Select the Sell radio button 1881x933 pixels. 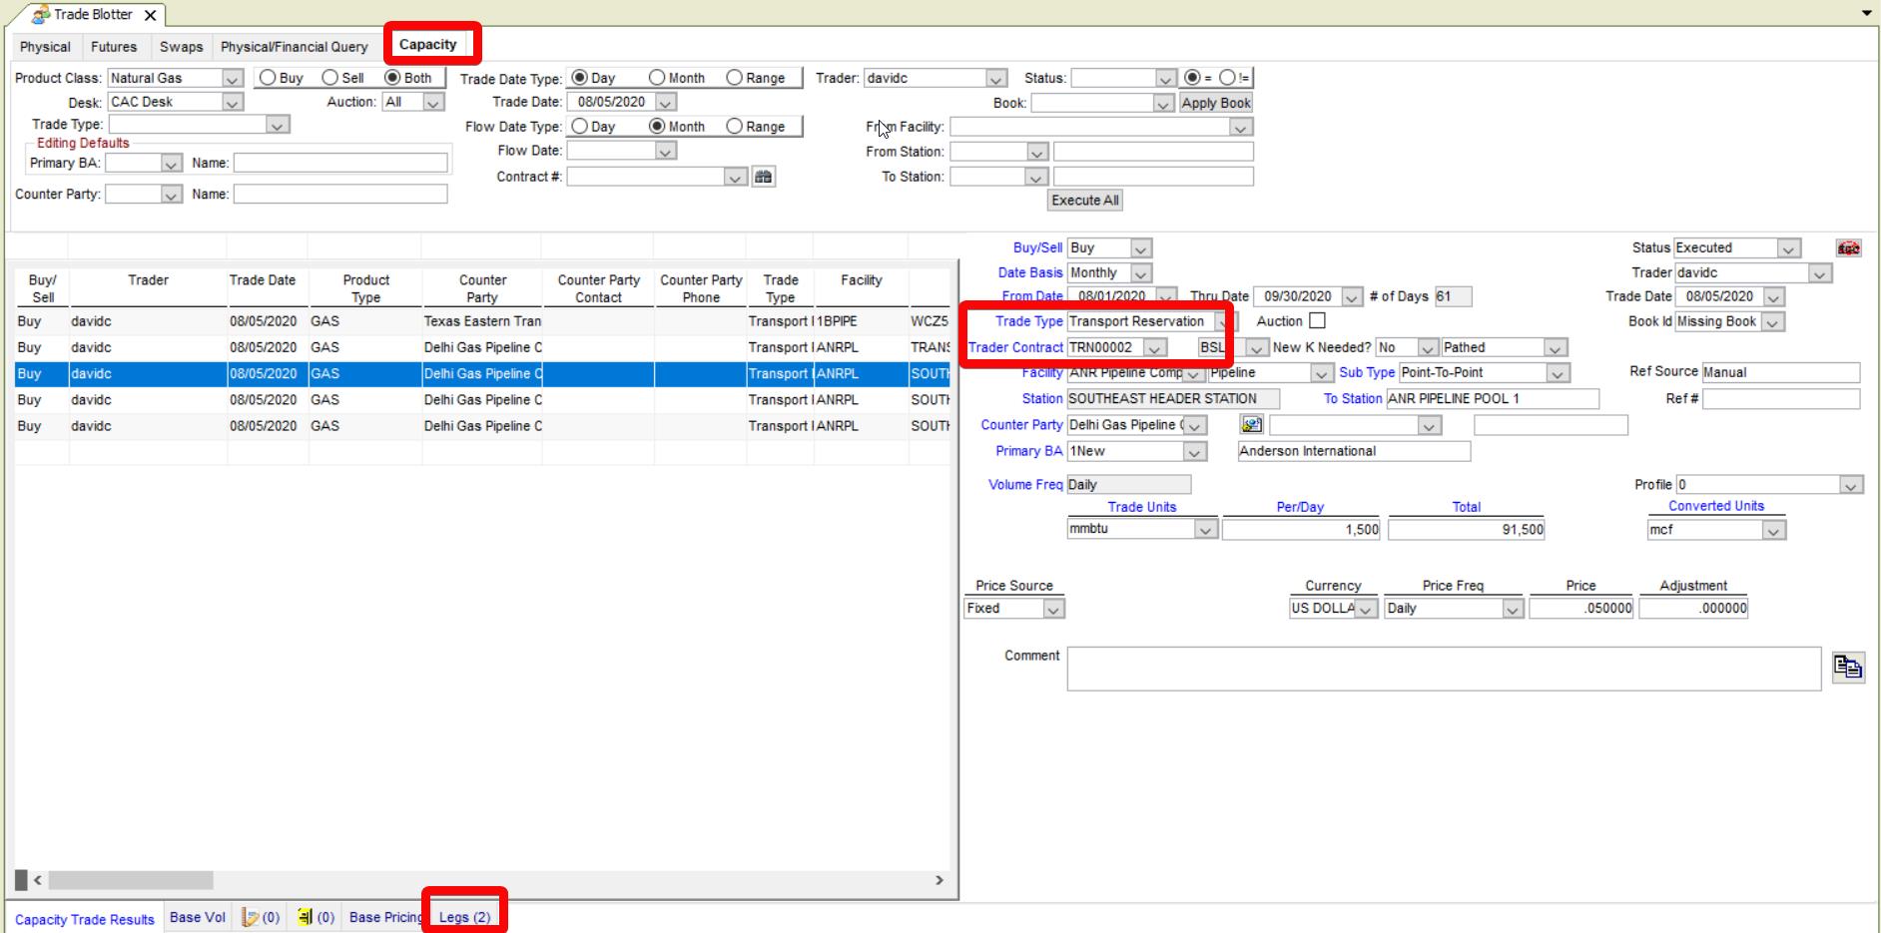point(330,78)
